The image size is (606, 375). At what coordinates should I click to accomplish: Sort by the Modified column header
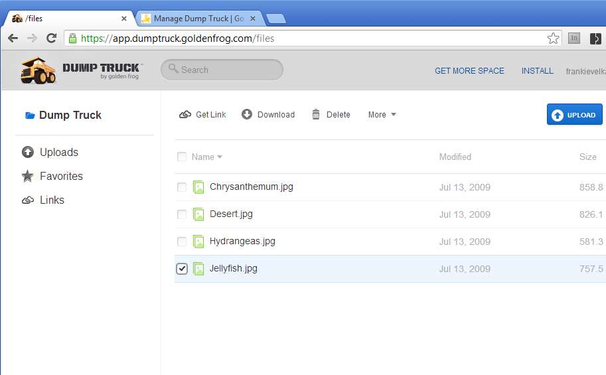(x=455, y=157)
